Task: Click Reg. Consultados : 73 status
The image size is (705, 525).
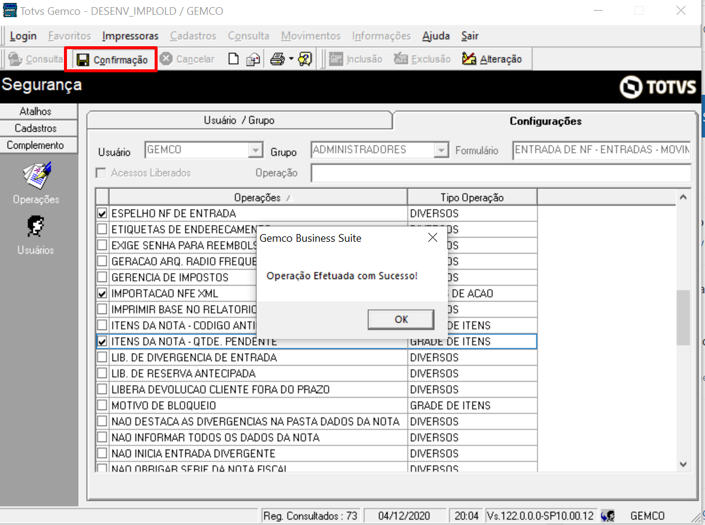Action: pos(310,516)
